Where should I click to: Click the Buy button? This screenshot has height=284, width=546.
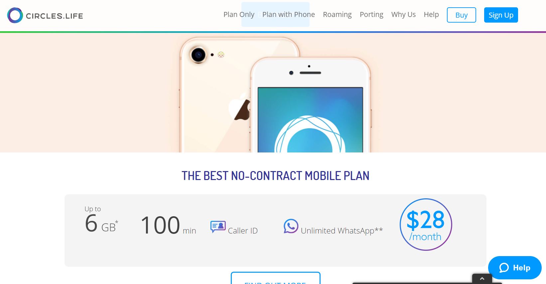click(x=462, y=15)
